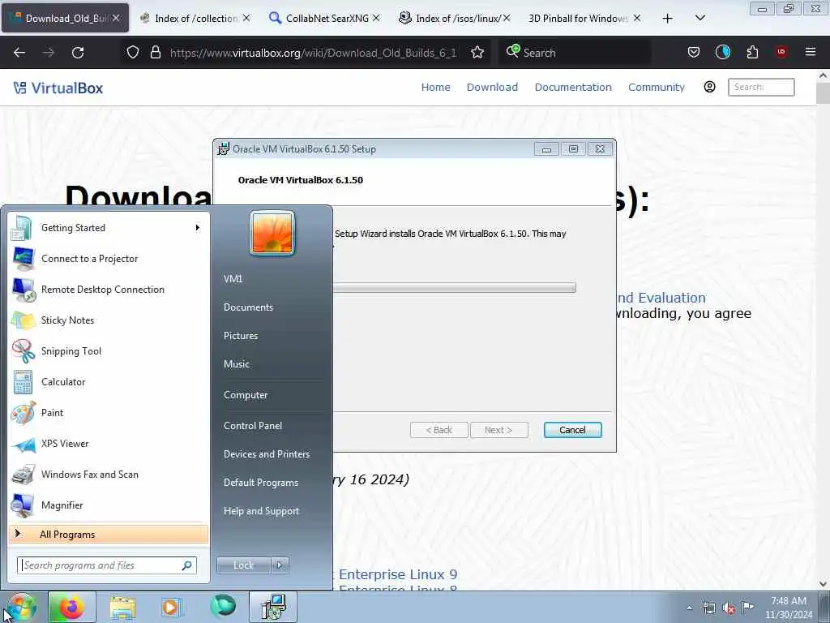
Task: Open Windows Explorer from taskbar
Action: (123, 608)
